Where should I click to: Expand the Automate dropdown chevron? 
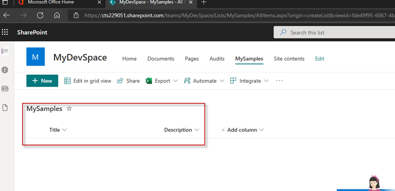pos(222,81)
